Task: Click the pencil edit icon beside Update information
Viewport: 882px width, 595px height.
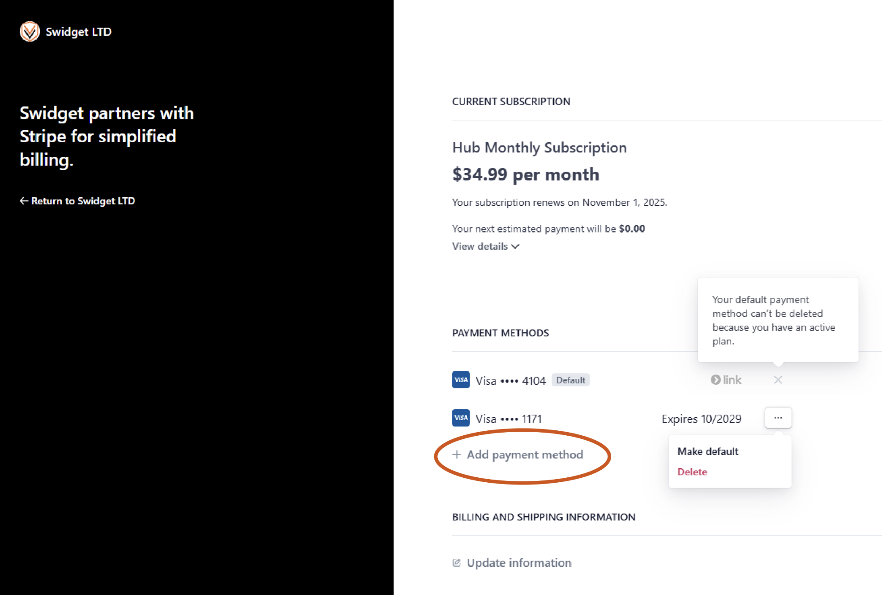Action: click(457, 563)
